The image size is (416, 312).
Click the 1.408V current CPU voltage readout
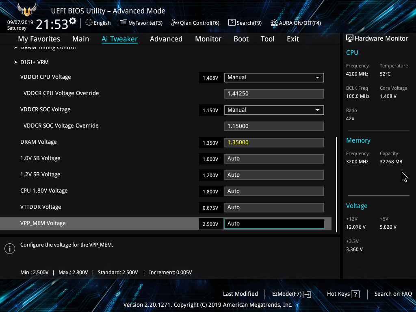(x=211, y=78)
